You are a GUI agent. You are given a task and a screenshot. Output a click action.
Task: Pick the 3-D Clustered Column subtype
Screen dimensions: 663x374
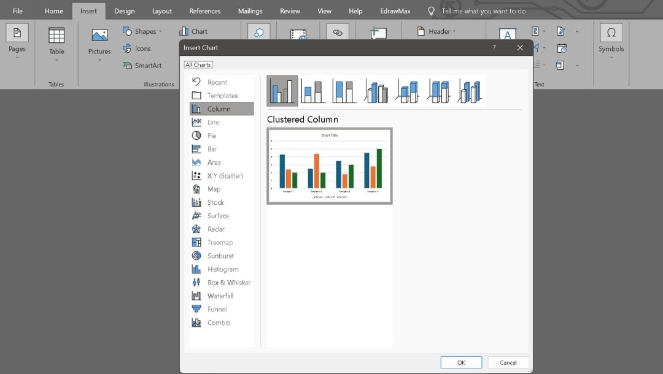click(x=376, y=90)
